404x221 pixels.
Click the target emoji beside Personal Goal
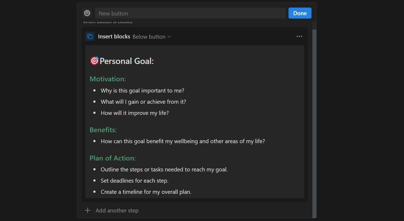(x=94, y=61)
